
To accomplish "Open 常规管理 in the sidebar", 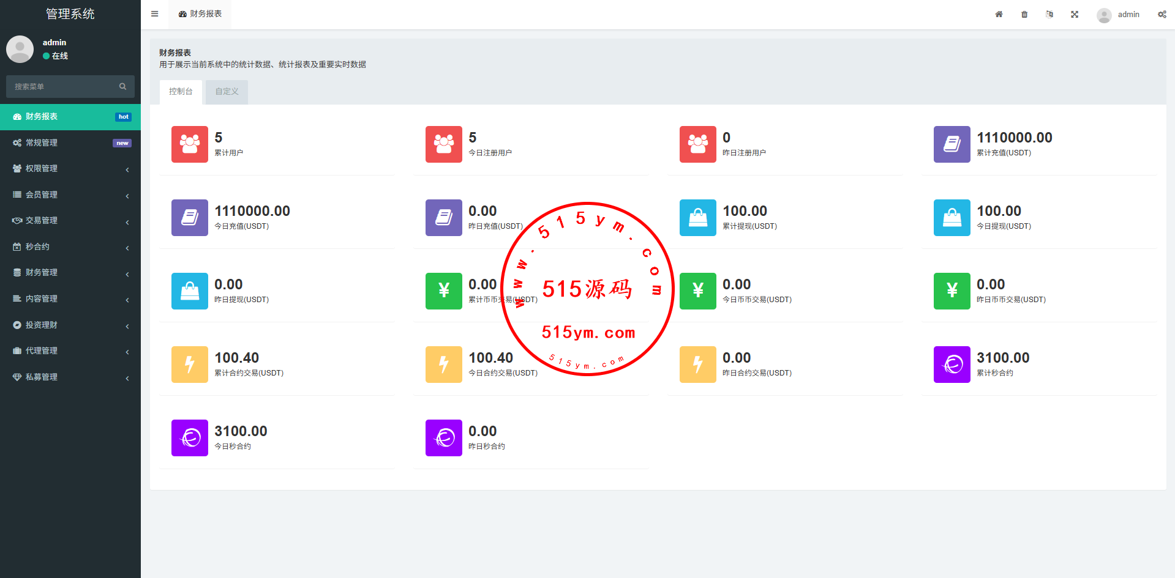I will tap(70, 143).
